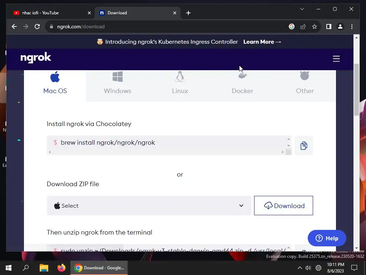Open the Help chat button
This screenshot has width=366, height=275.
coord(327,238)
